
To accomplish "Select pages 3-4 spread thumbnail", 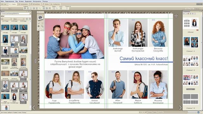I will coord(191,61).
